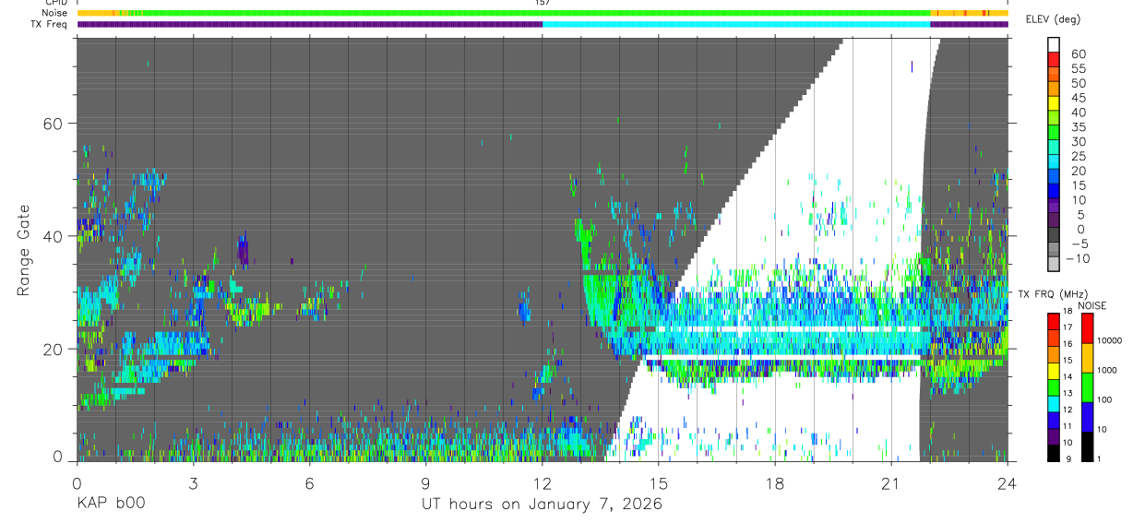Pick the '35' elevation scale label

point(1079,127)
